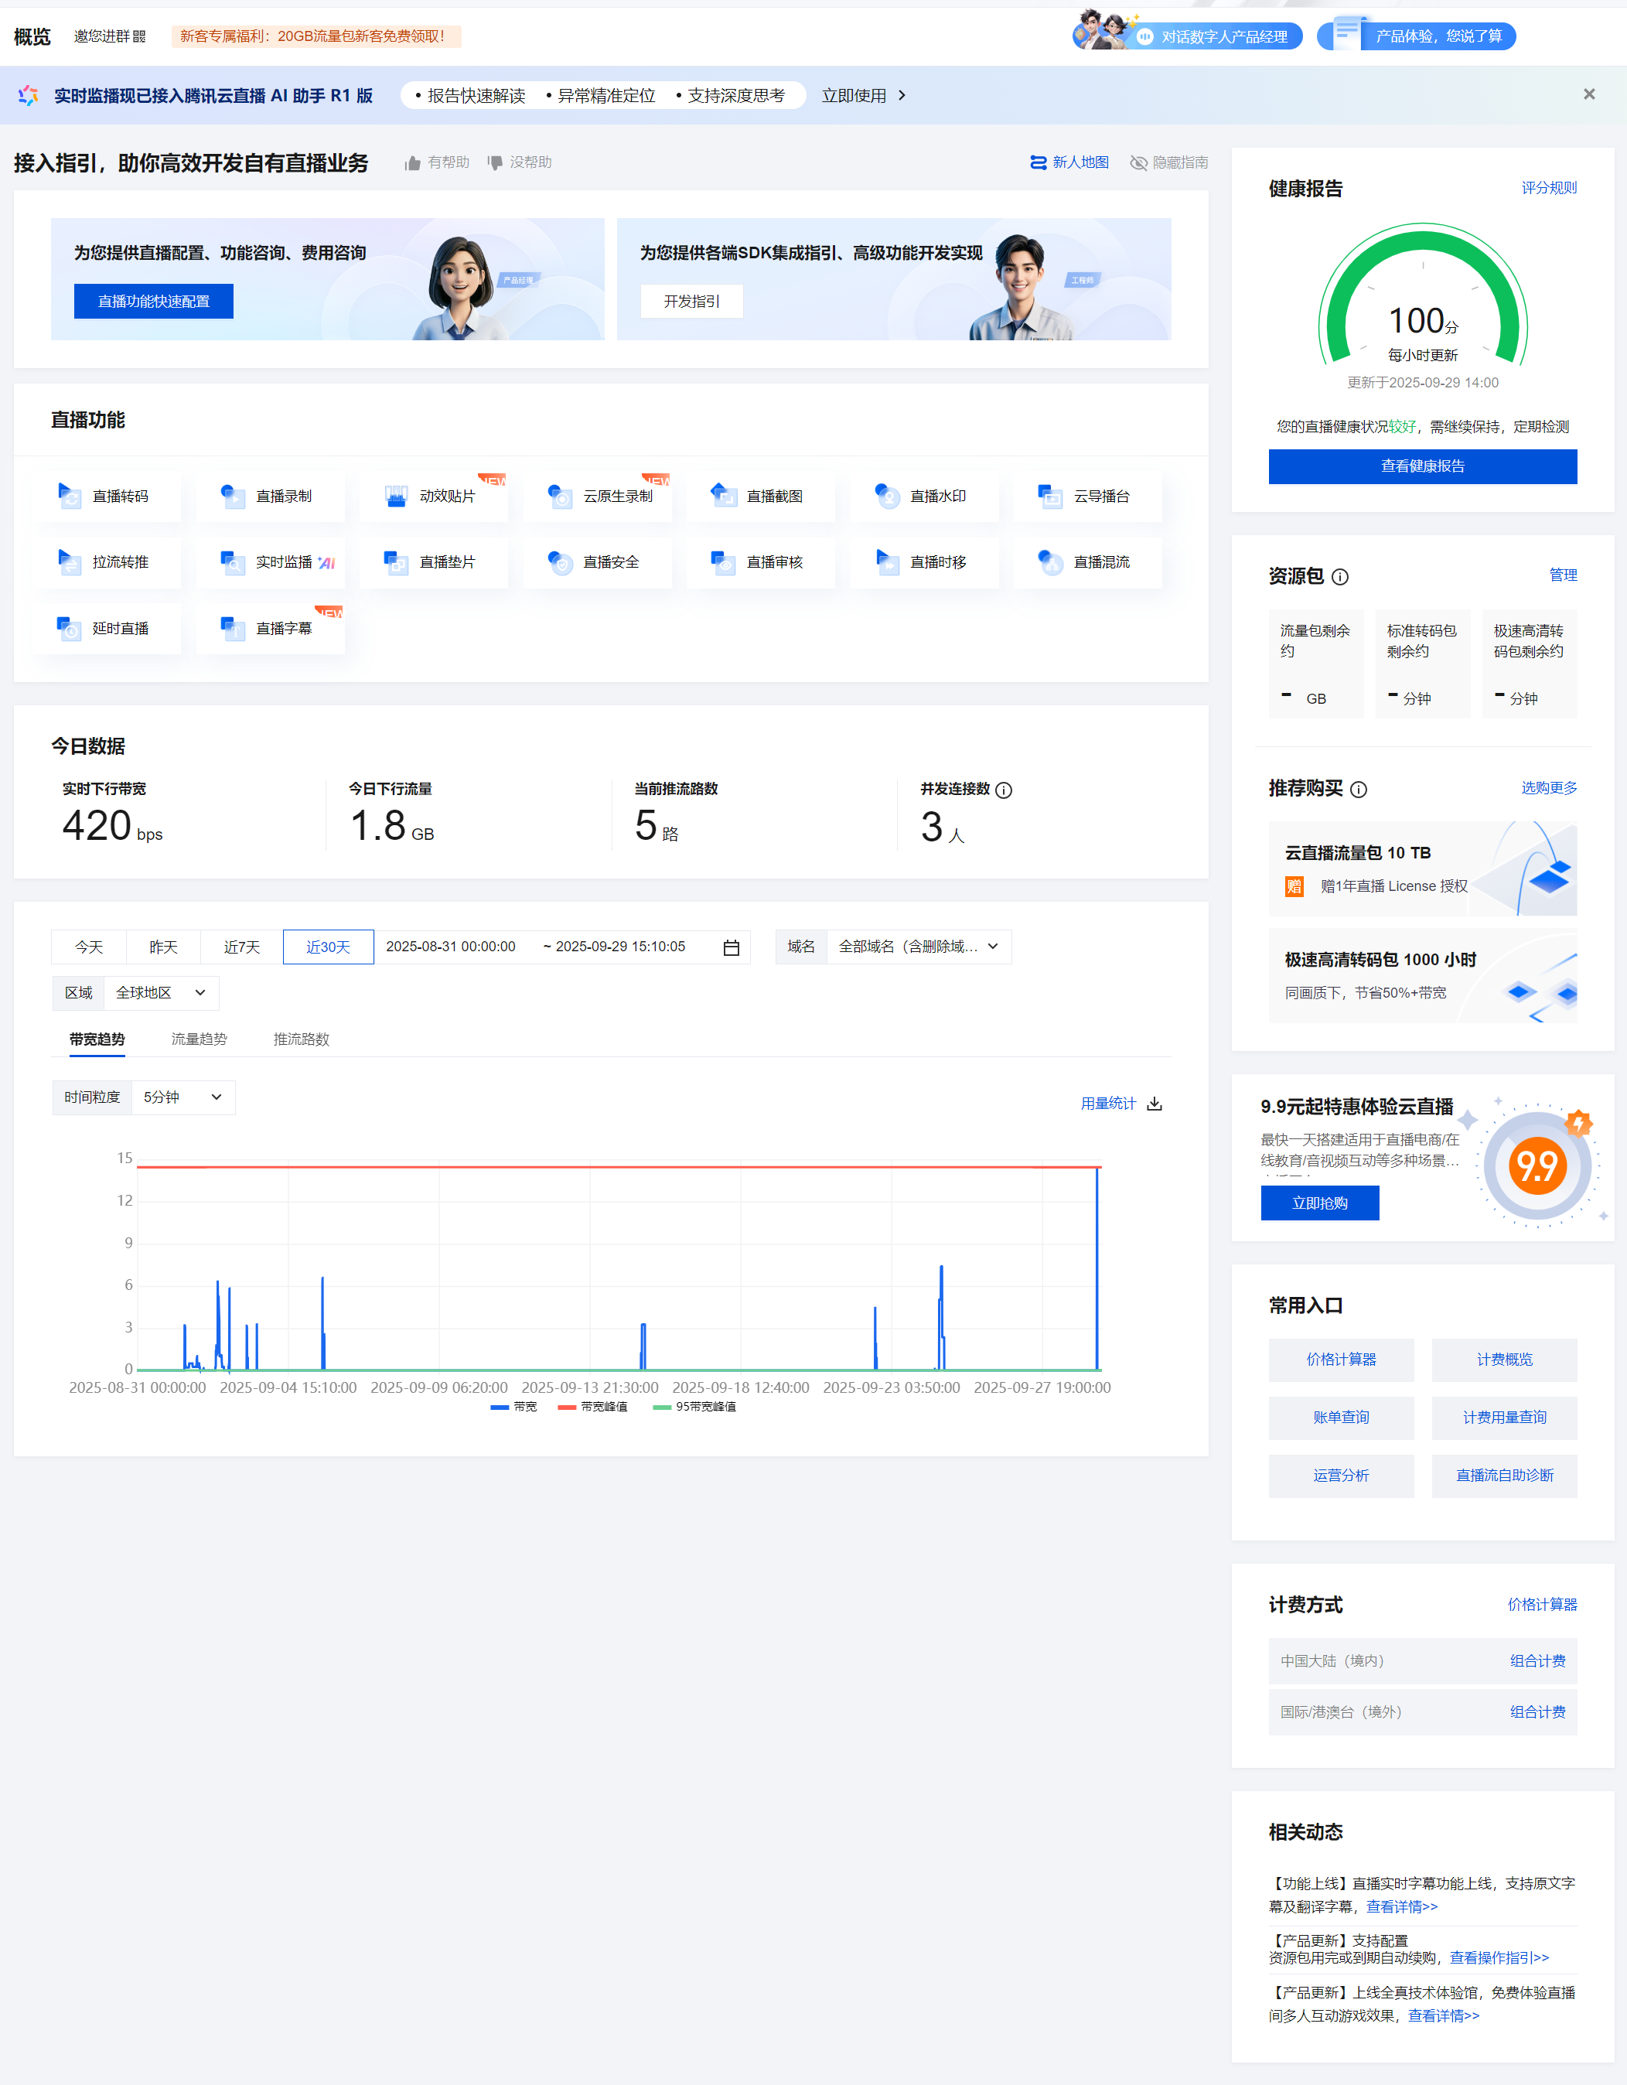Click the 用量统计 download icon
This screenshot has width=1627, height=2085.
(x=1155, y=1104)
